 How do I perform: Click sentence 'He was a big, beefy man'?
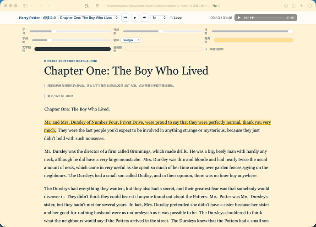point(228,151)
